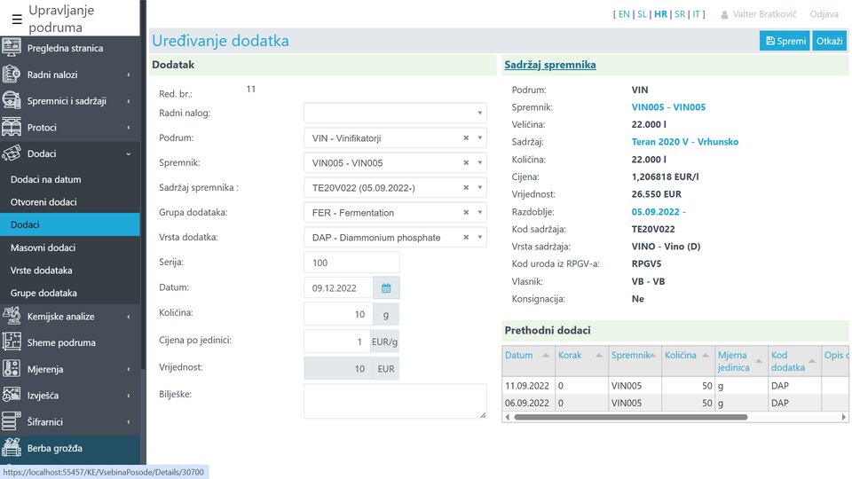
Task: Select Otvoreni dodaci in sidebar
Action: [x=43, y=202]
